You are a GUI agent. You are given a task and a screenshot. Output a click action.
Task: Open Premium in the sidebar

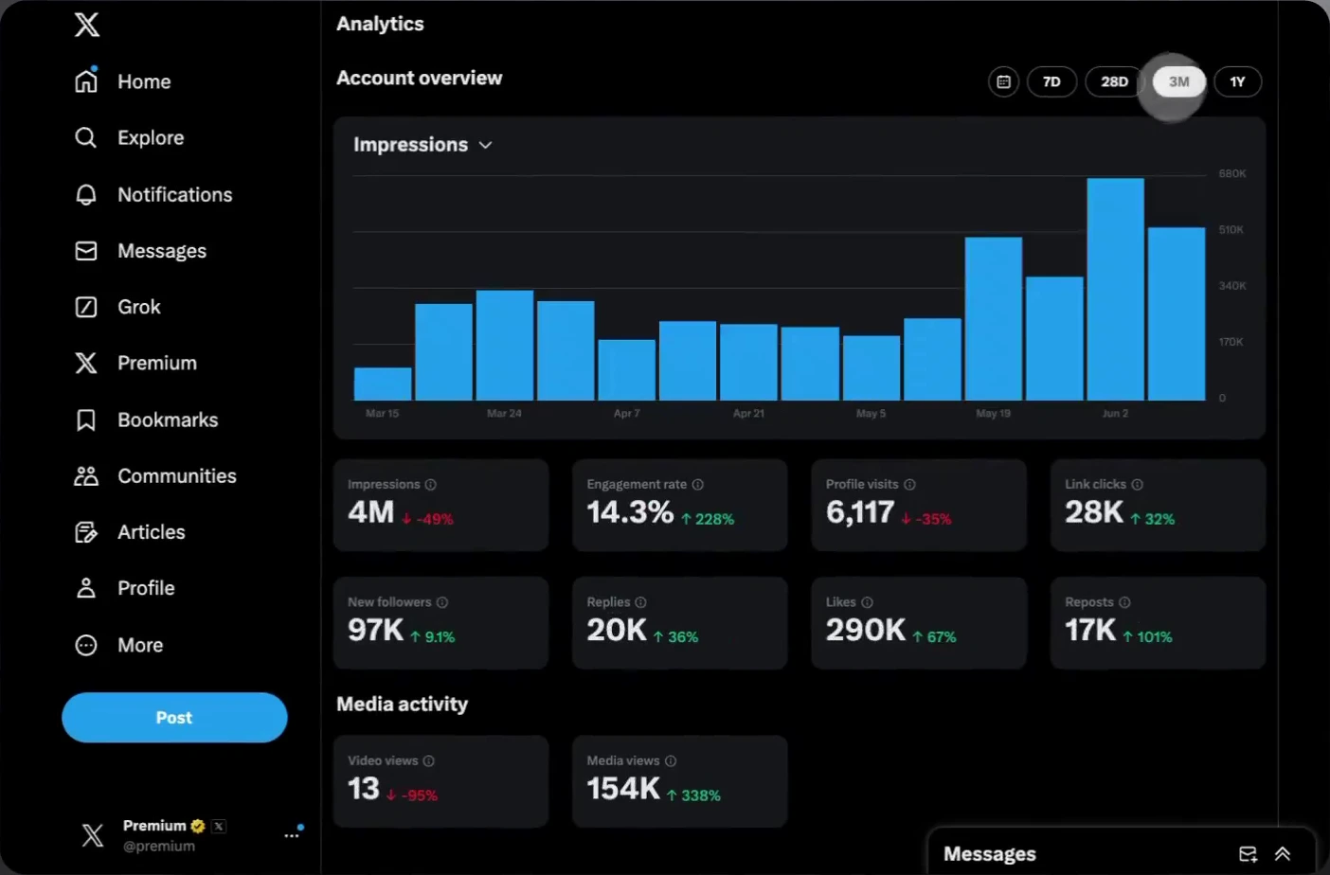[x=135, y=364]
